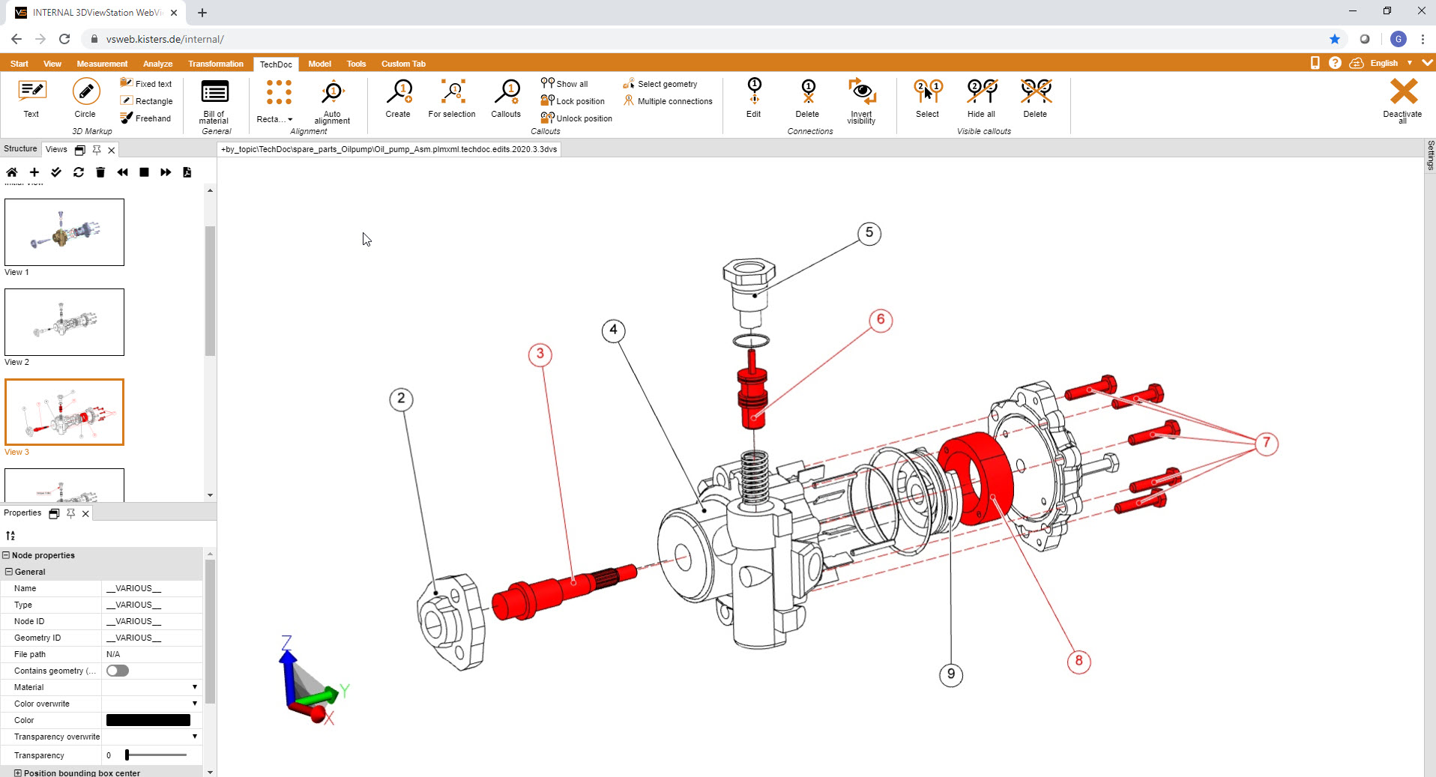Jump to next view with fast-forward icon

(166, 172)
